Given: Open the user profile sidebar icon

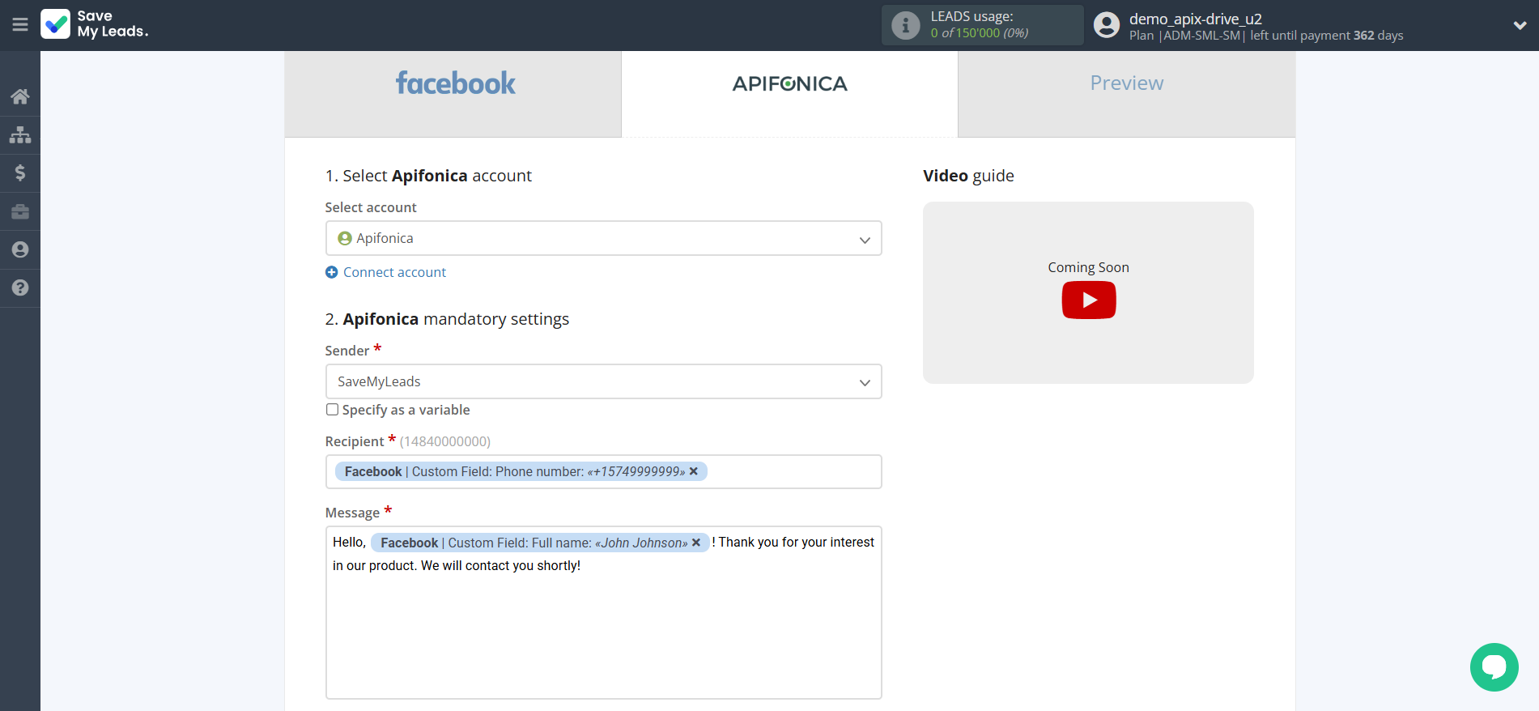Looking at the screenshot, I should coord(20,249).
